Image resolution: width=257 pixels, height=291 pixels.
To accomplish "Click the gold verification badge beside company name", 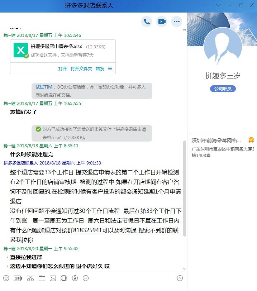I will tap(251, 140).
